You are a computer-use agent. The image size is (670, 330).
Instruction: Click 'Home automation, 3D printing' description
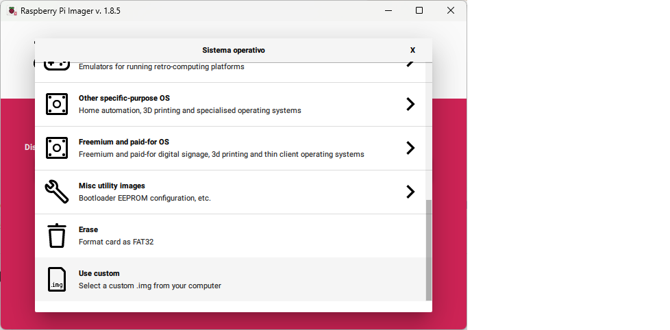point(190,110)
